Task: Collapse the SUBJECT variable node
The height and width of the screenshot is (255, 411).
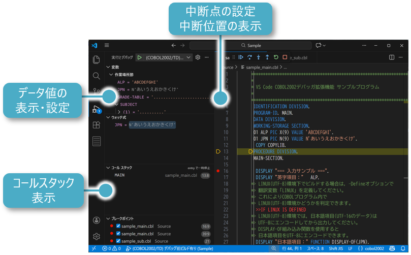Action: pyautogui.click(x=116, y=104)
